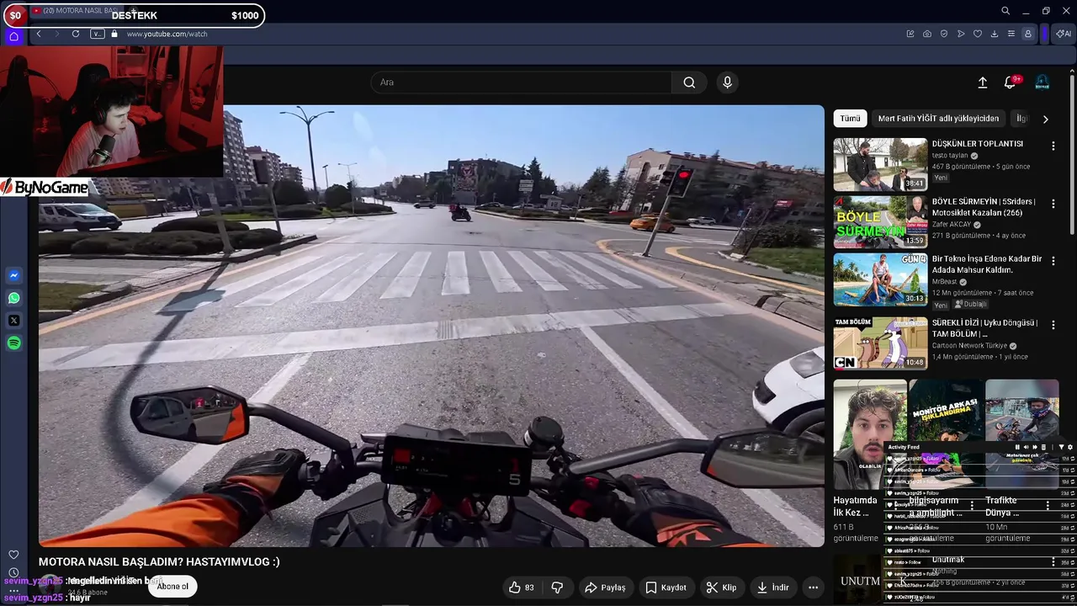Open the Opera GX home corner icon
Viewport: 1077px width, 606px height.
[13, 35]
